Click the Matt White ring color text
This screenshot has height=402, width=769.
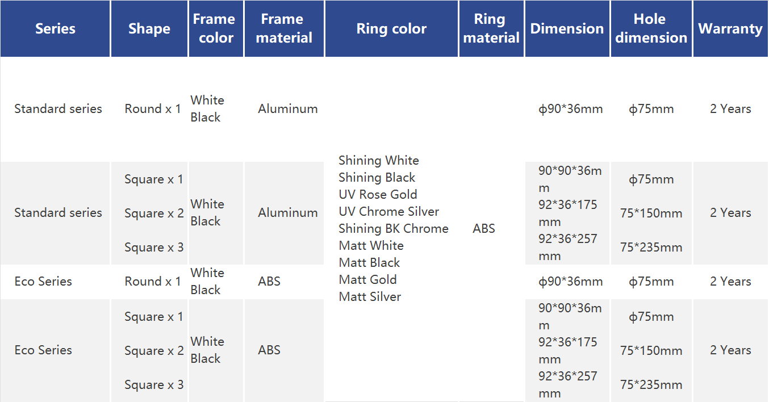click(371, 246)
